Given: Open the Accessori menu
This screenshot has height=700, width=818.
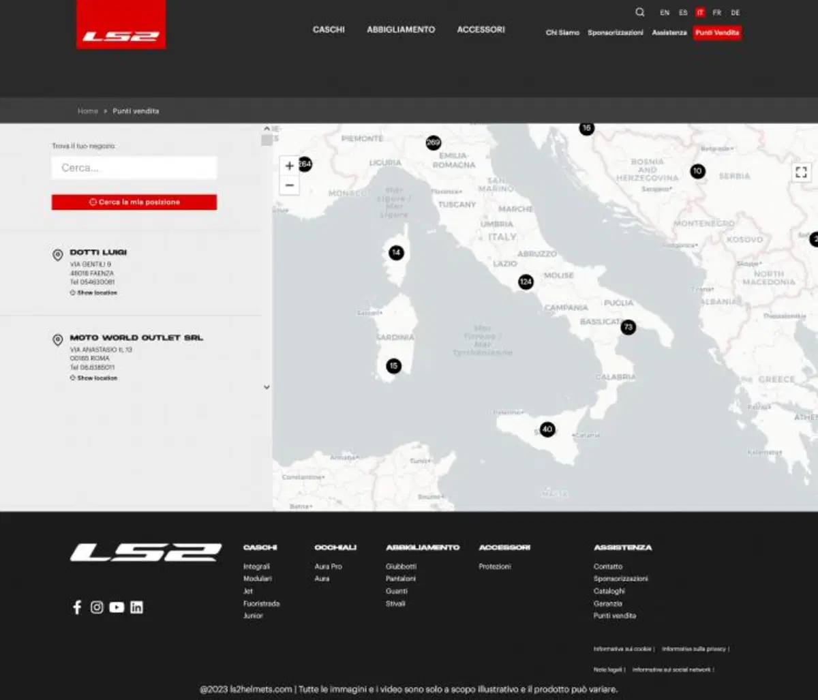Looking at the screenshot, I should pyautogui.click(x=481, y=30).
